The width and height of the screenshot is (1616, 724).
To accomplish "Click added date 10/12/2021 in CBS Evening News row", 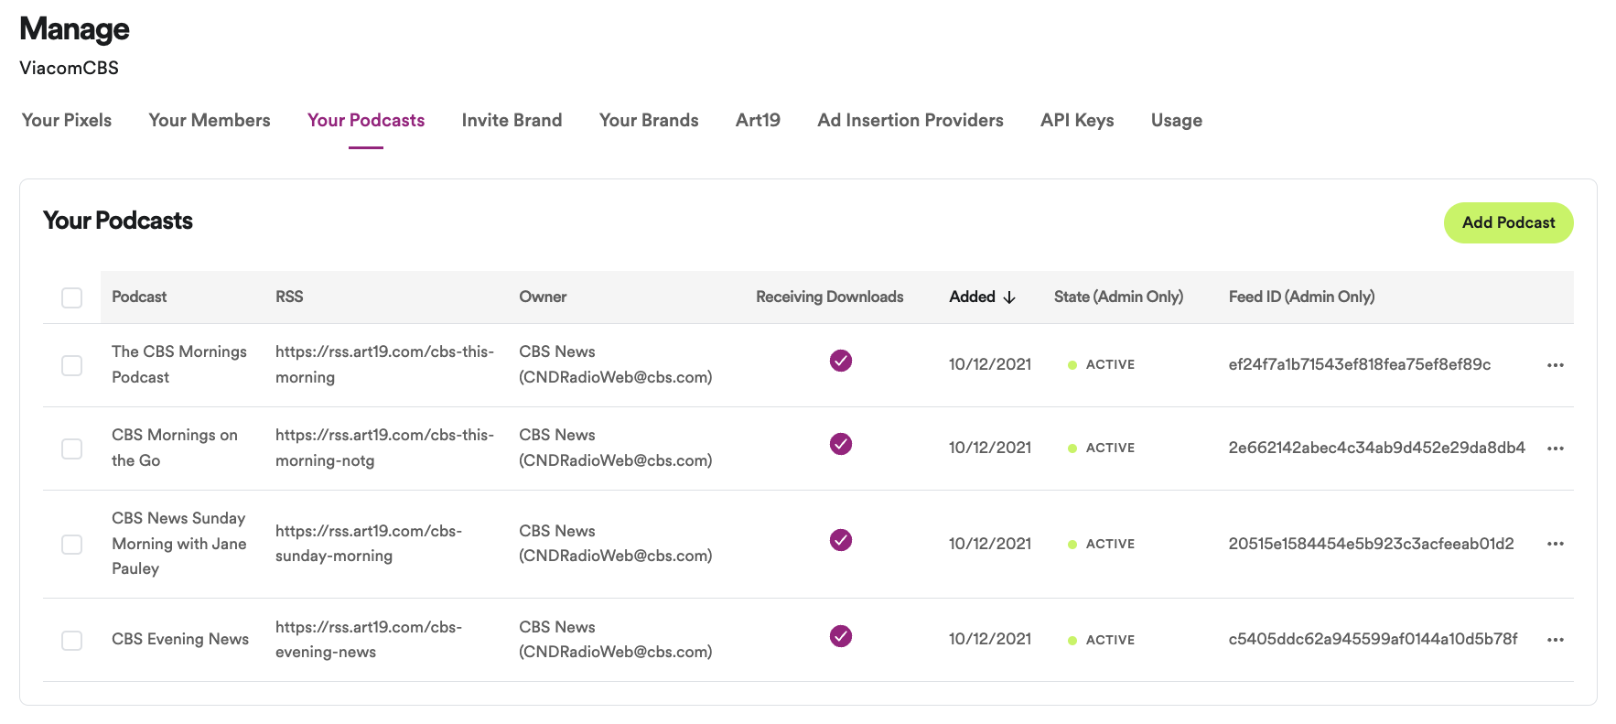I will (x=990, y=639).
